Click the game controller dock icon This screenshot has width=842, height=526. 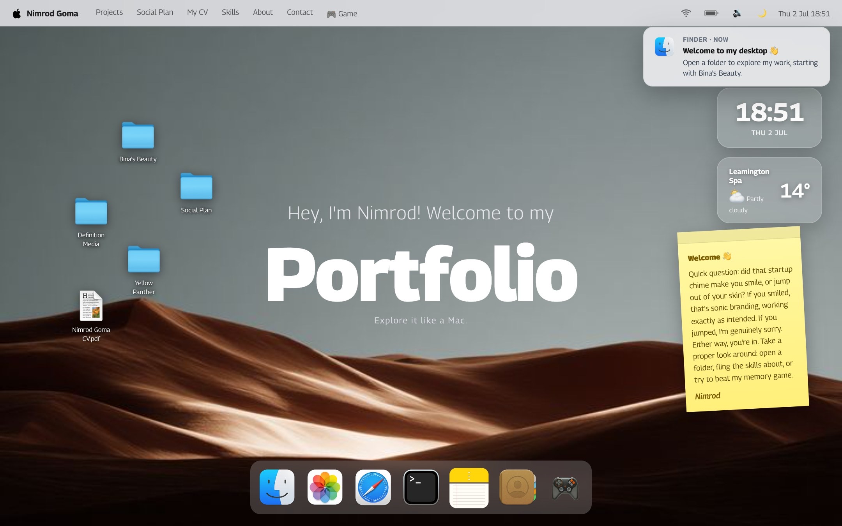point(565,488)
